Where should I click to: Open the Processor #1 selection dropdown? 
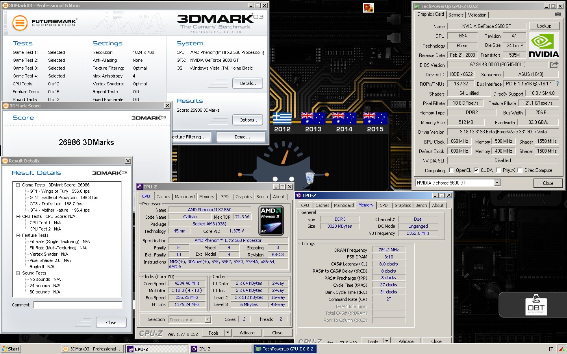click(208, 320)
